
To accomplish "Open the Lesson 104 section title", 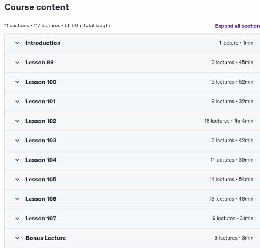I will click(41, 160).
